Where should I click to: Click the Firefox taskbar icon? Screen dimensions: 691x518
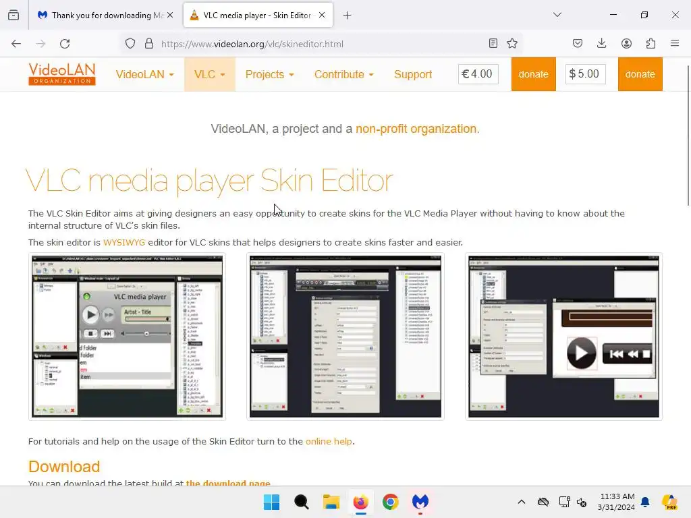click(360, 502)
